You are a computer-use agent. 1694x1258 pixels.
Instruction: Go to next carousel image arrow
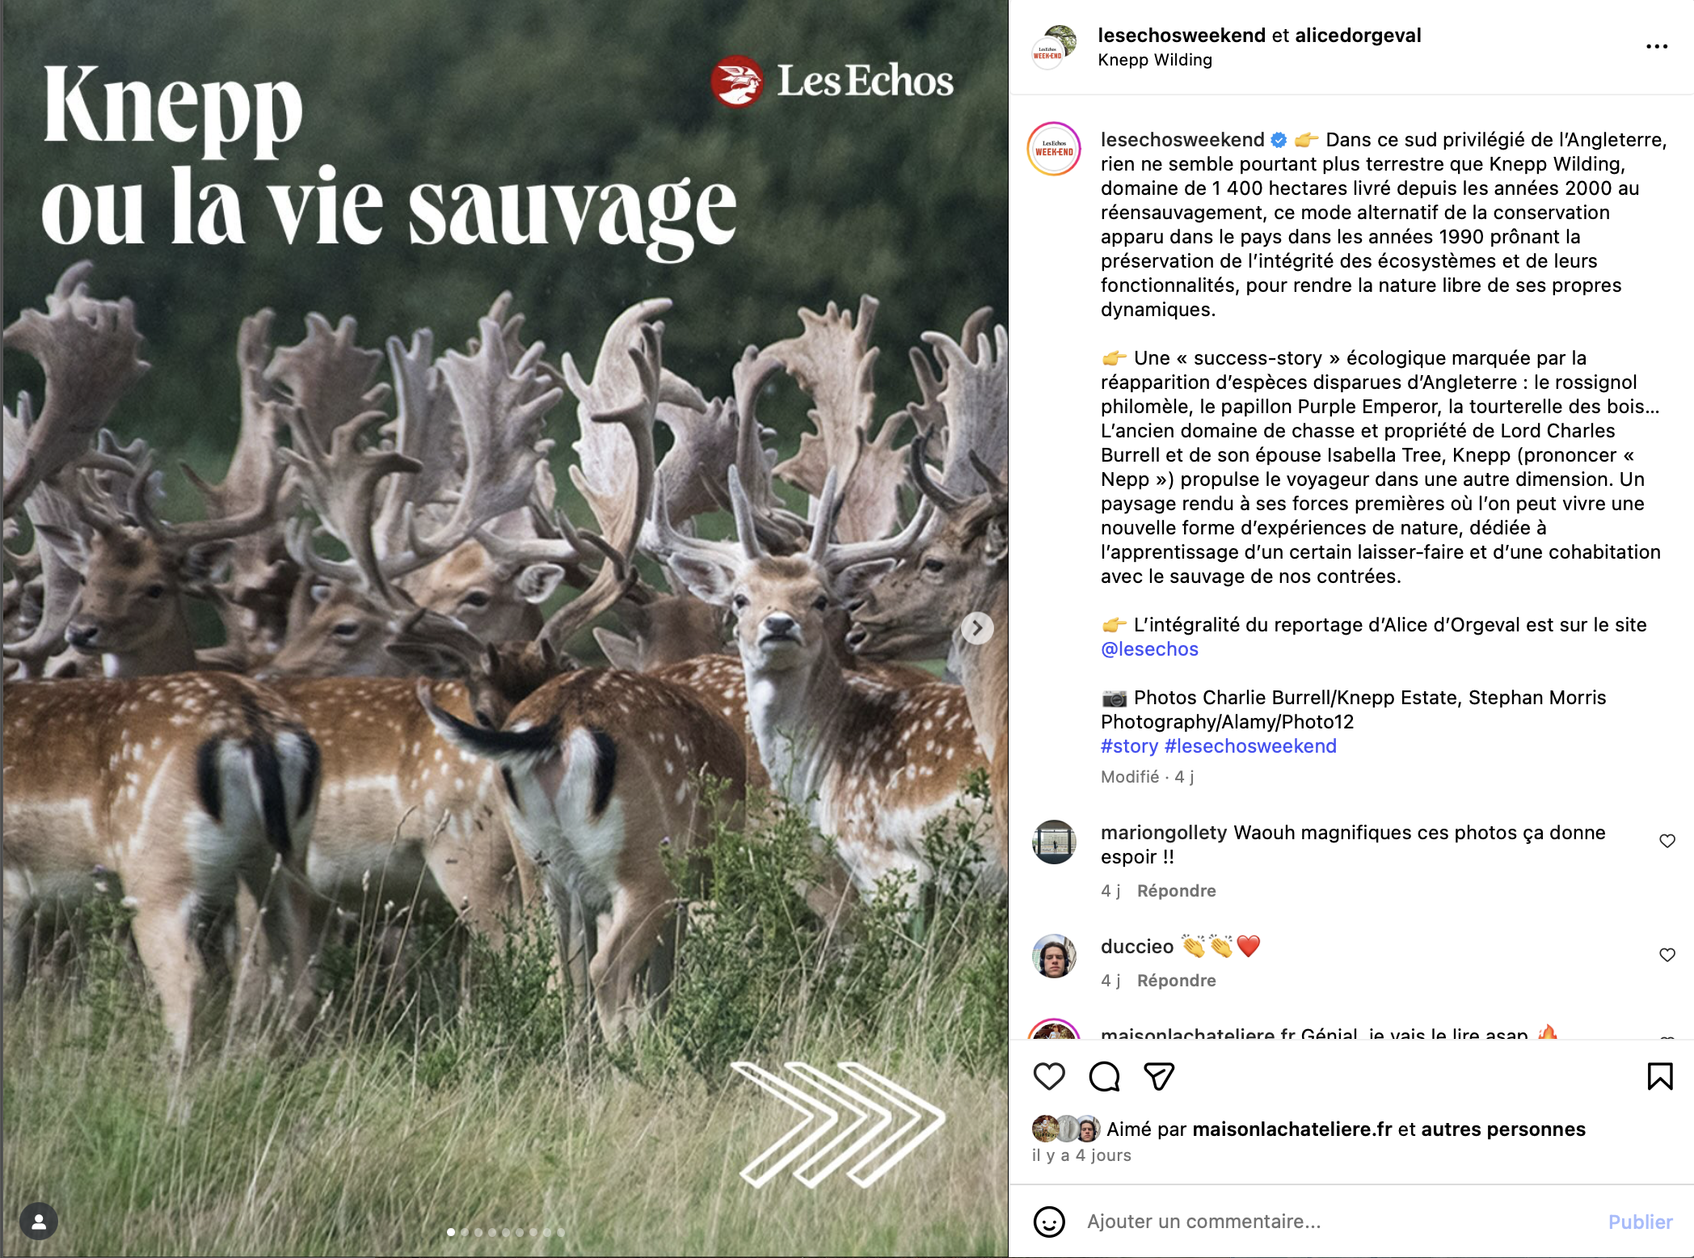point(977,628)
